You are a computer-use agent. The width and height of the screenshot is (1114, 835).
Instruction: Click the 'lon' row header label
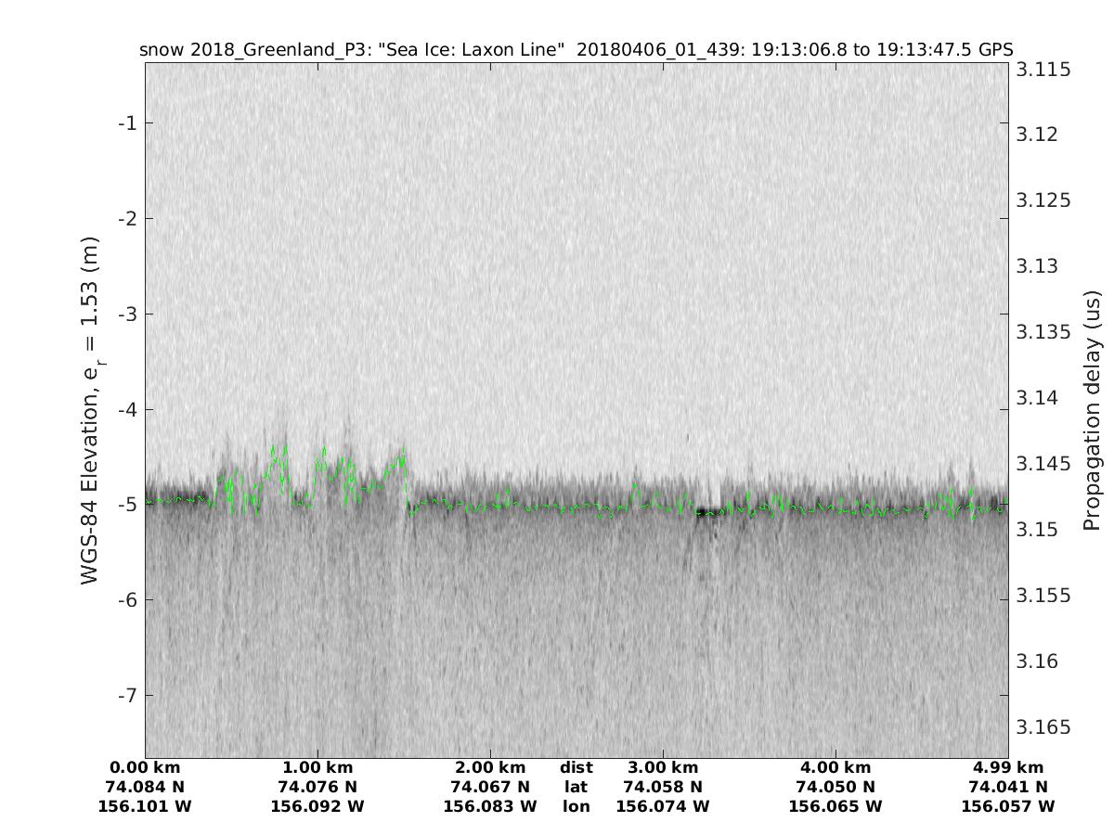(x=576, y=806)
